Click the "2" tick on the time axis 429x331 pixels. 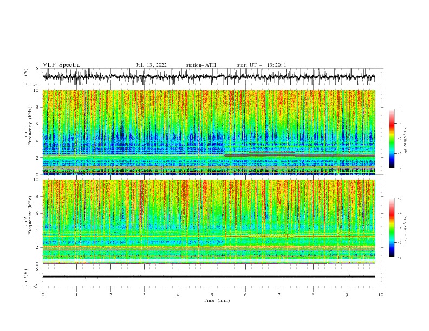[x=110, y=295]
